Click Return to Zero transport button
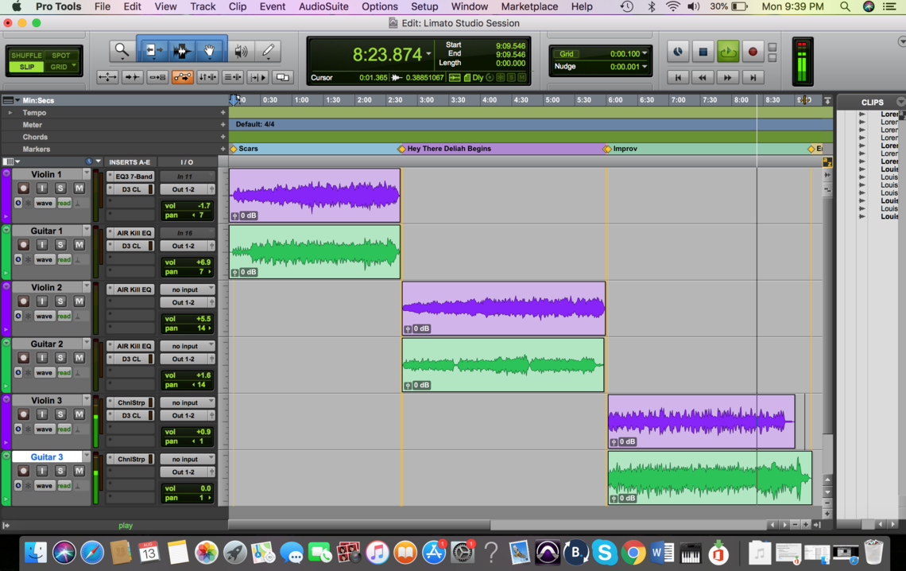This screenshot has width=906, height=571. [x=677, y=77]
